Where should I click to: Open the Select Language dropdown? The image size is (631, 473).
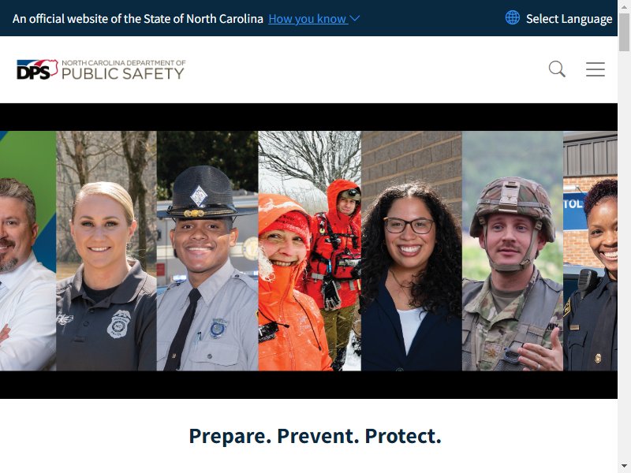pyautogui.click(x=569, y=19)
